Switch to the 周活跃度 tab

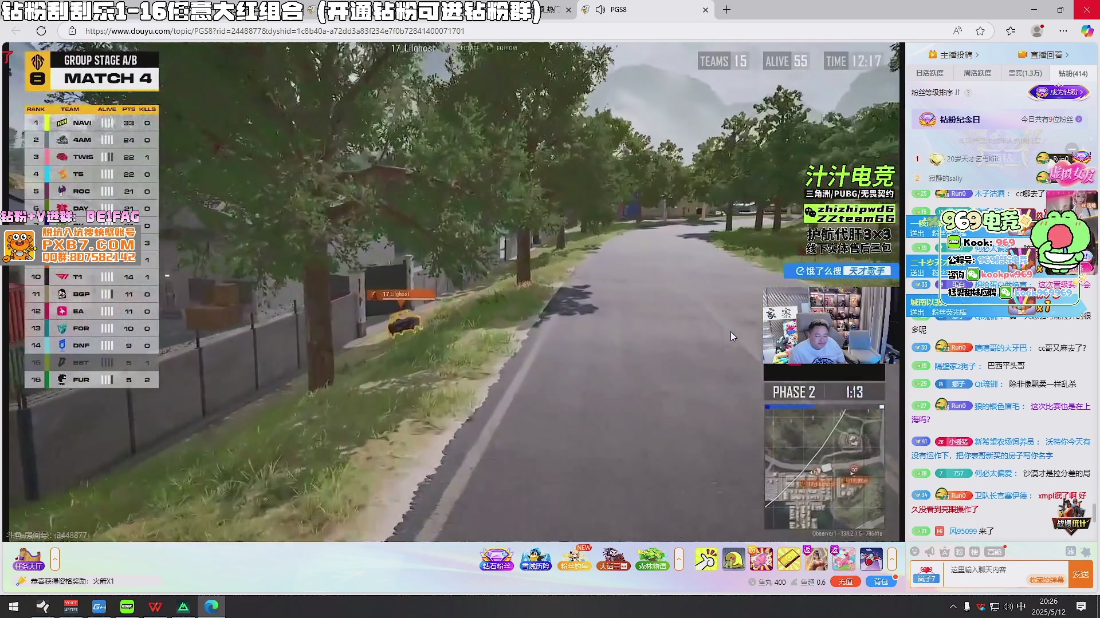(977, 73)
